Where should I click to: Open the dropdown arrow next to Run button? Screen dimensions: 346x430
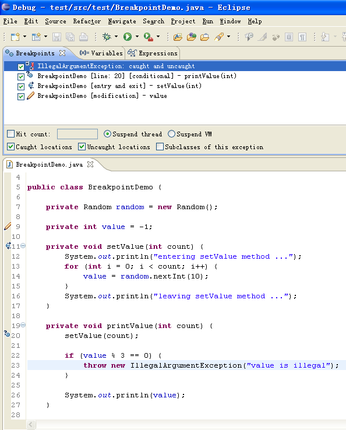click(137, 36)
